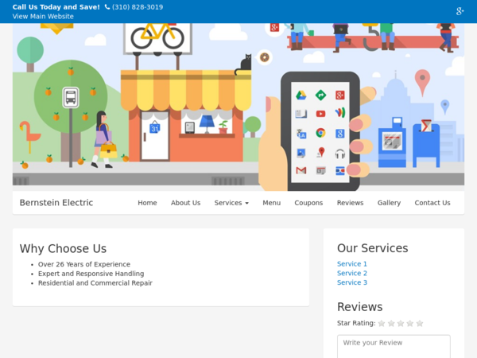Click the hero banner illustration
The width and height of the screenshot is (477, 358).
pyautogui.click(x=238, y=107)
